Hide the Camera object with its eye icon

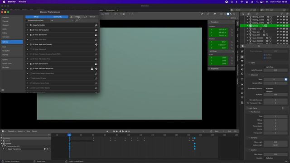(x=281, y=26)
